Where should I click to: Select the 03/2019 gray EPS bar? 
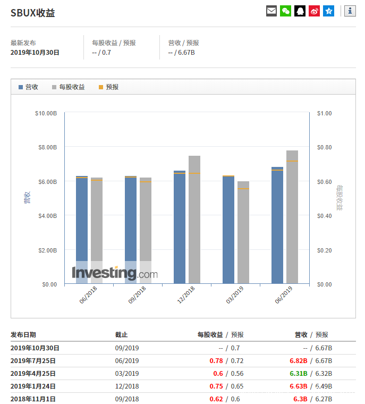click(243, 232)
